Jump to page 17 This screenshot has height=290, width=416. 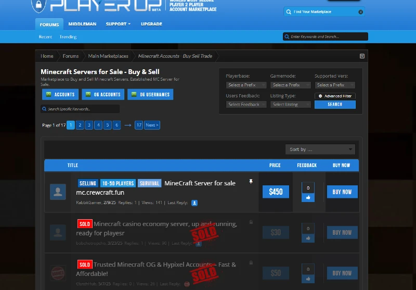click(139, 125)
